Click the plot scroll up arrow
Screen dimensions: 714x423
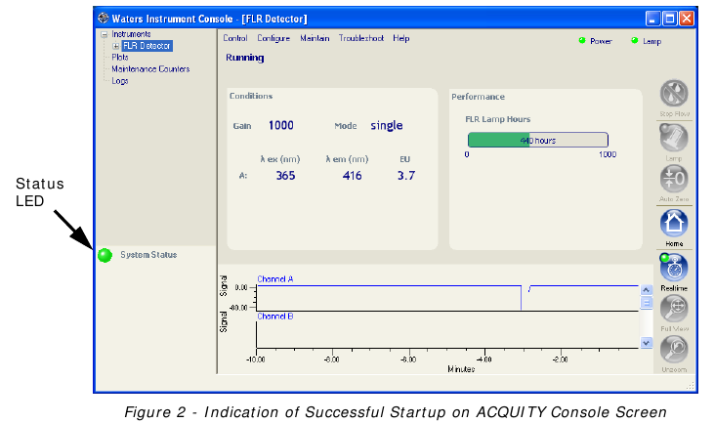[x=647, y=289]
